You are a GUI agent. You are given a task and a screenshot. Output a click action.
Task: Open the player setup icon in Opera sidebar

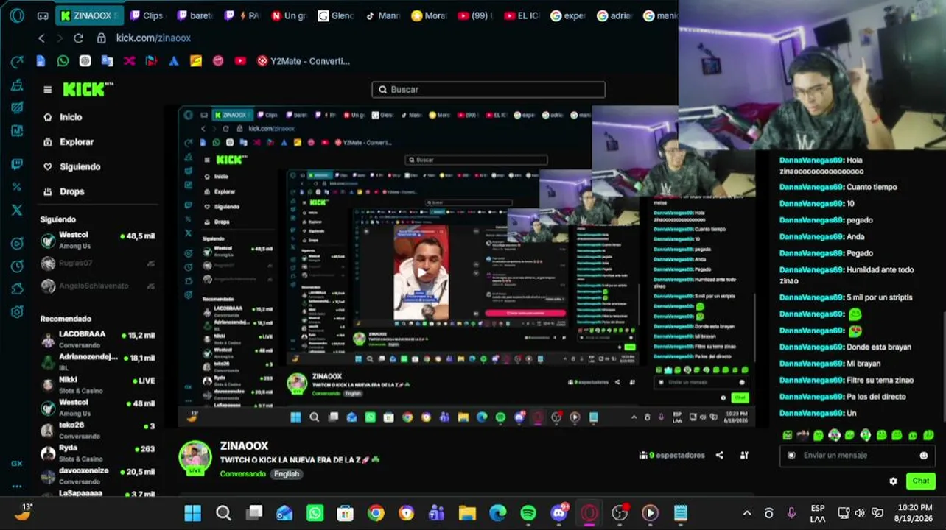[17, 244]
